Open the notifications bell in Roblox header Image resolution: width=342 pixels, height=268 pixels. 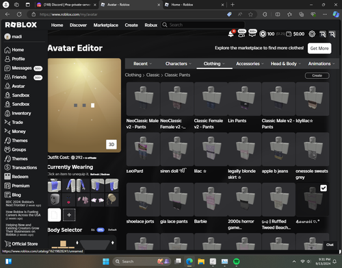(x=231, y=34)
